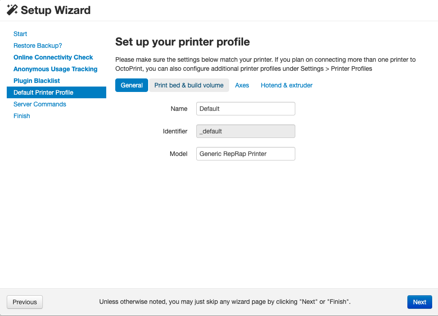
Task: Switch to the General tab
Action: click(131, 85)
